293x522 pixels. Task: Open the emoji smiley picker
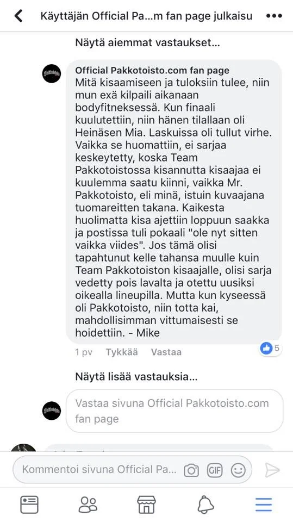pos(238,470)
